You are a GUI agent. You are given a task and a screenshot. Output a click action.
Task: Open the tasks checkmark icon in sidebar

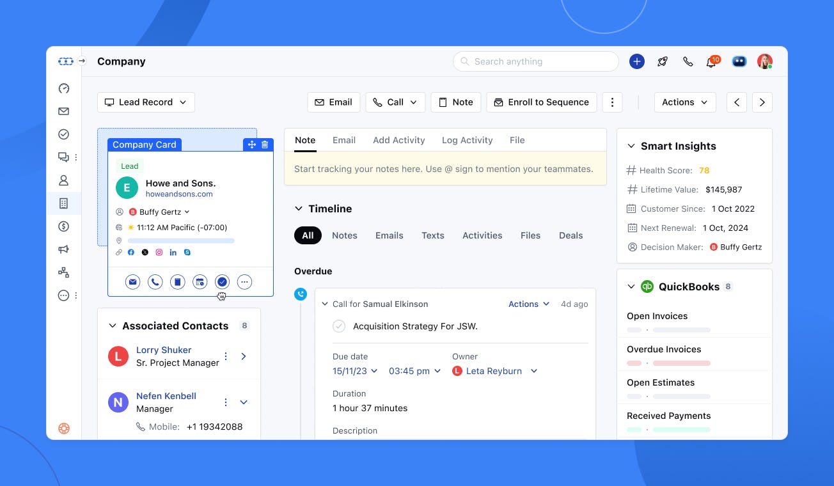63,134
